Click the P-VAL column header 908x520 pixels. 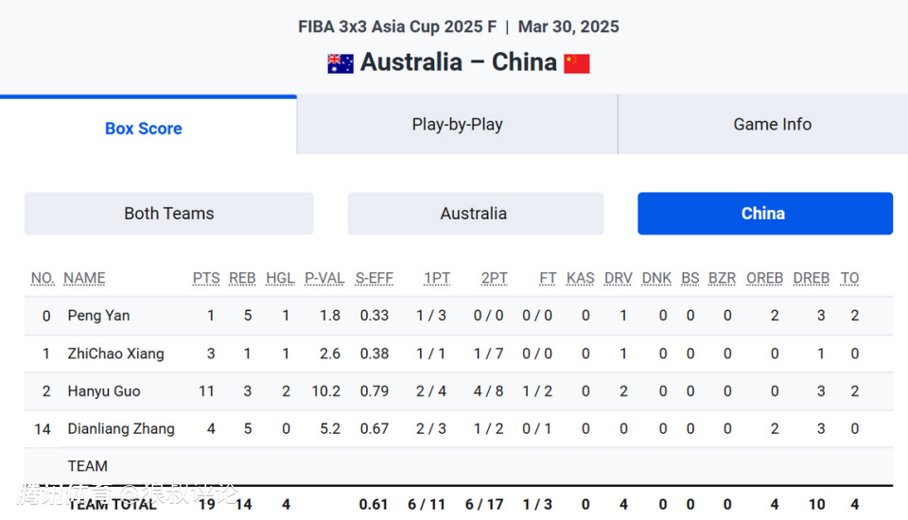[324, 278]
